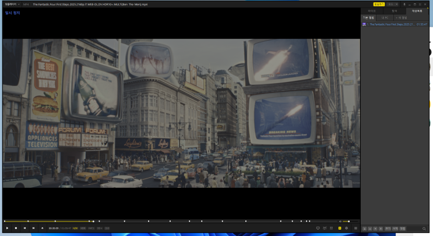Toggle the always-on-top pin icon
433x236 pixels.
pos(404,5)
